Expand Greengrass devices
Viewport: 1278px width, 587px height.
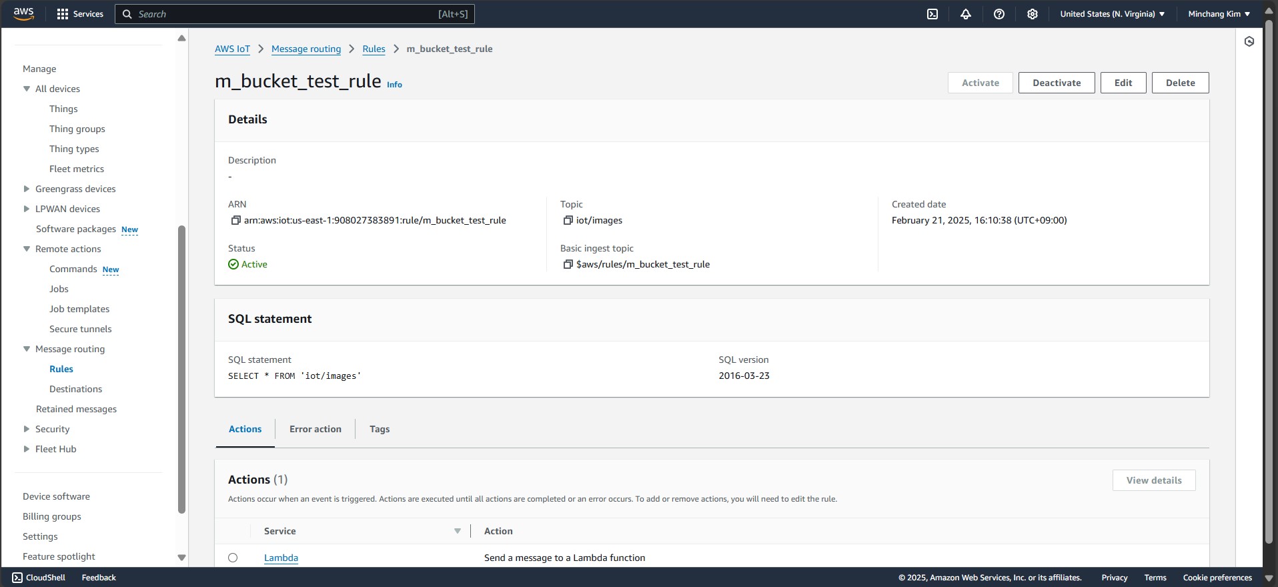27,189
